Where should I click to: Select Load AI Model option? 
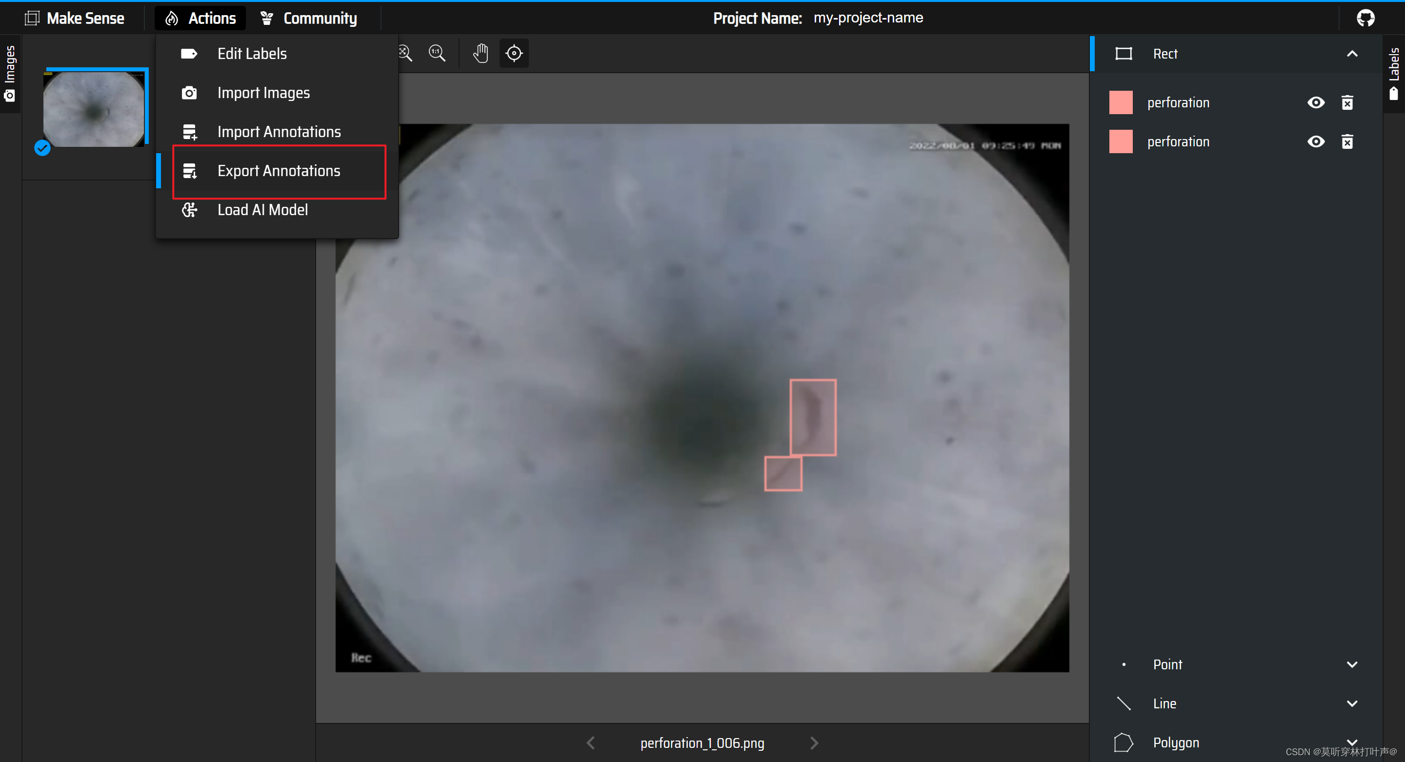pyautogui.click(x=277, y=209)
